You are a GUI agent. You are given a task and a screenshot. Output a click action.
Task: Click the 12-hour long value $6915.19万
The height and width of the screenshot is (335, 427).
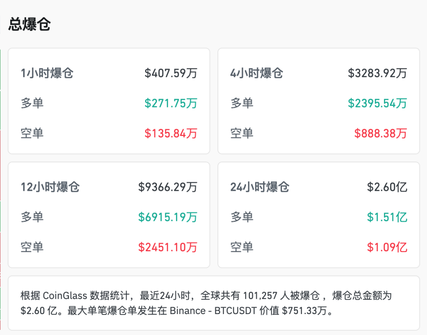click(168, 217)
